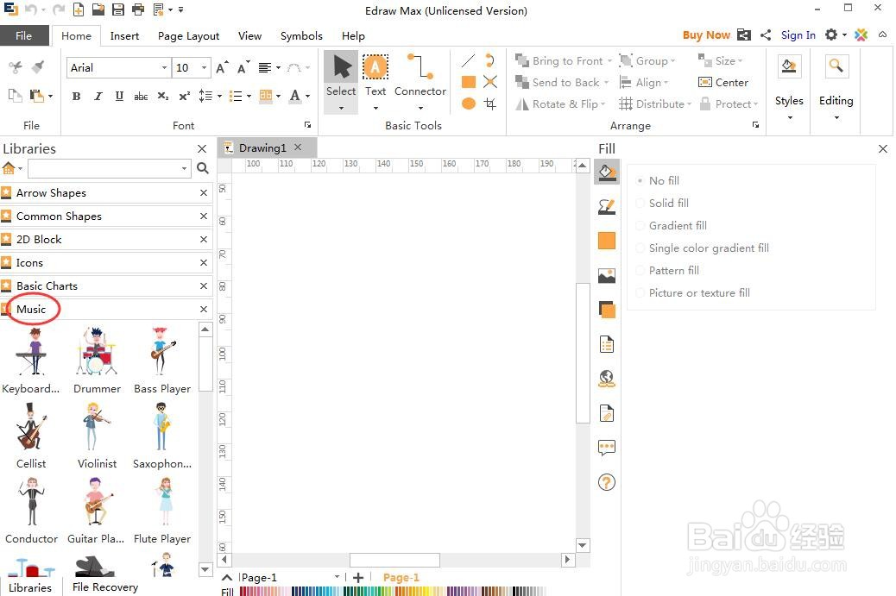
Task: Open the font name dropdown
Action: 164,67
